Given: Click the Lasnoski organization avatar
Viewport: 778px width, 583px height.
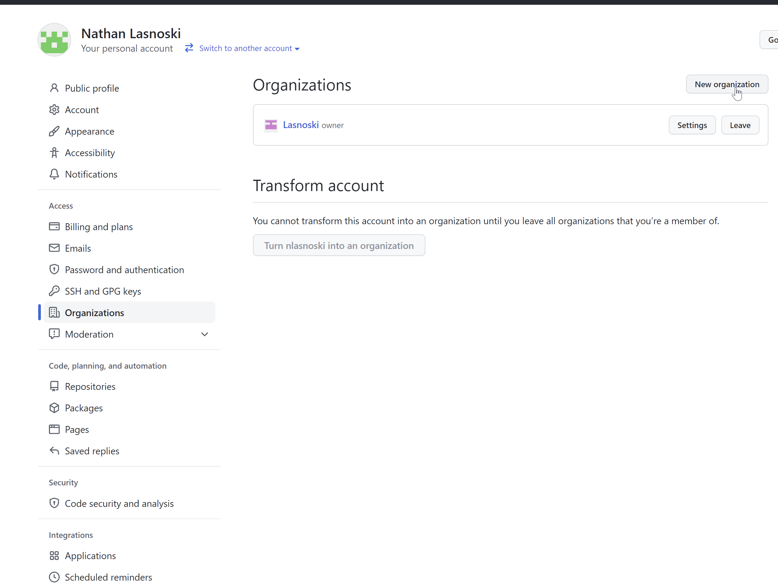Looking at the screenshot, I should [271, 125].
